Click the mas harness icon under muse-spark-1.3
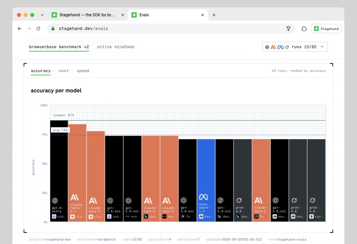Screen dimensions: 357x244 pos(201,217)
